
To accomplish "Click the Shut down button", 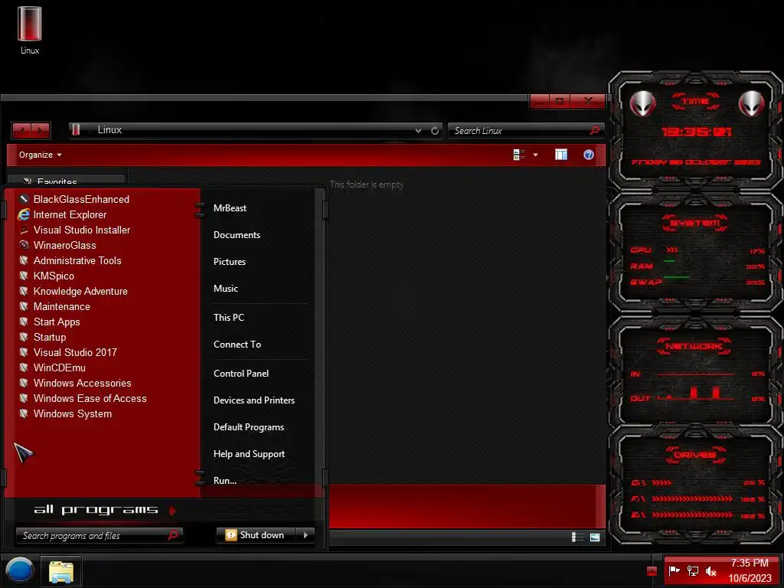I will click(256, 535).
